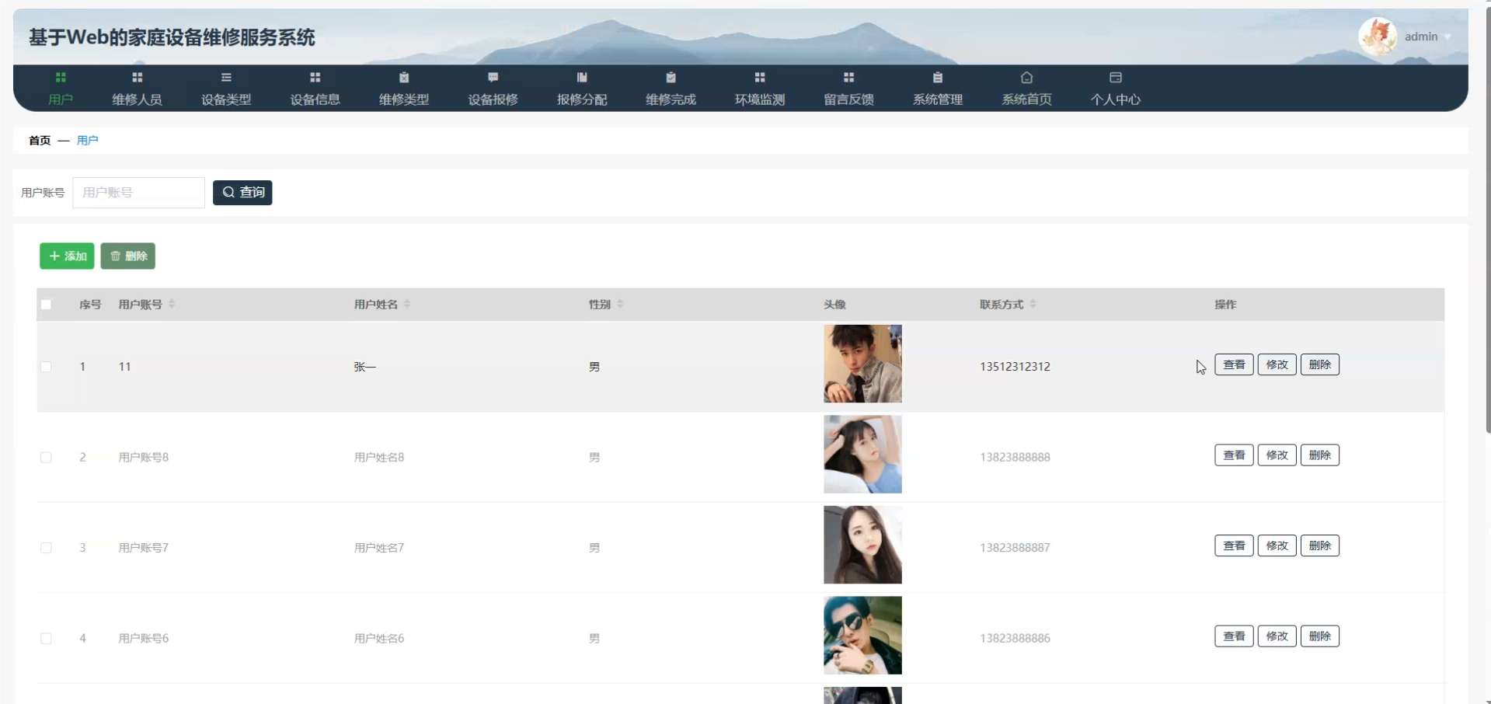The width and height of the screenshot is (1491, 704).
Task: Click the 用户 nav grid icon
Action: pyautogui.click(x=61, y=77)
